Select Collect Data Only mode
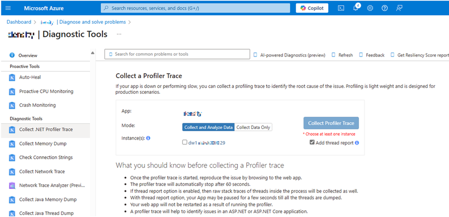The width and height of the screenshot is (449, 217). point(253,127)
